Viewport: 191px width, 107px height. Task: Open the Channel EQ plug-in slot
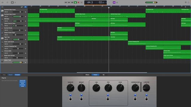pos(22,81)
